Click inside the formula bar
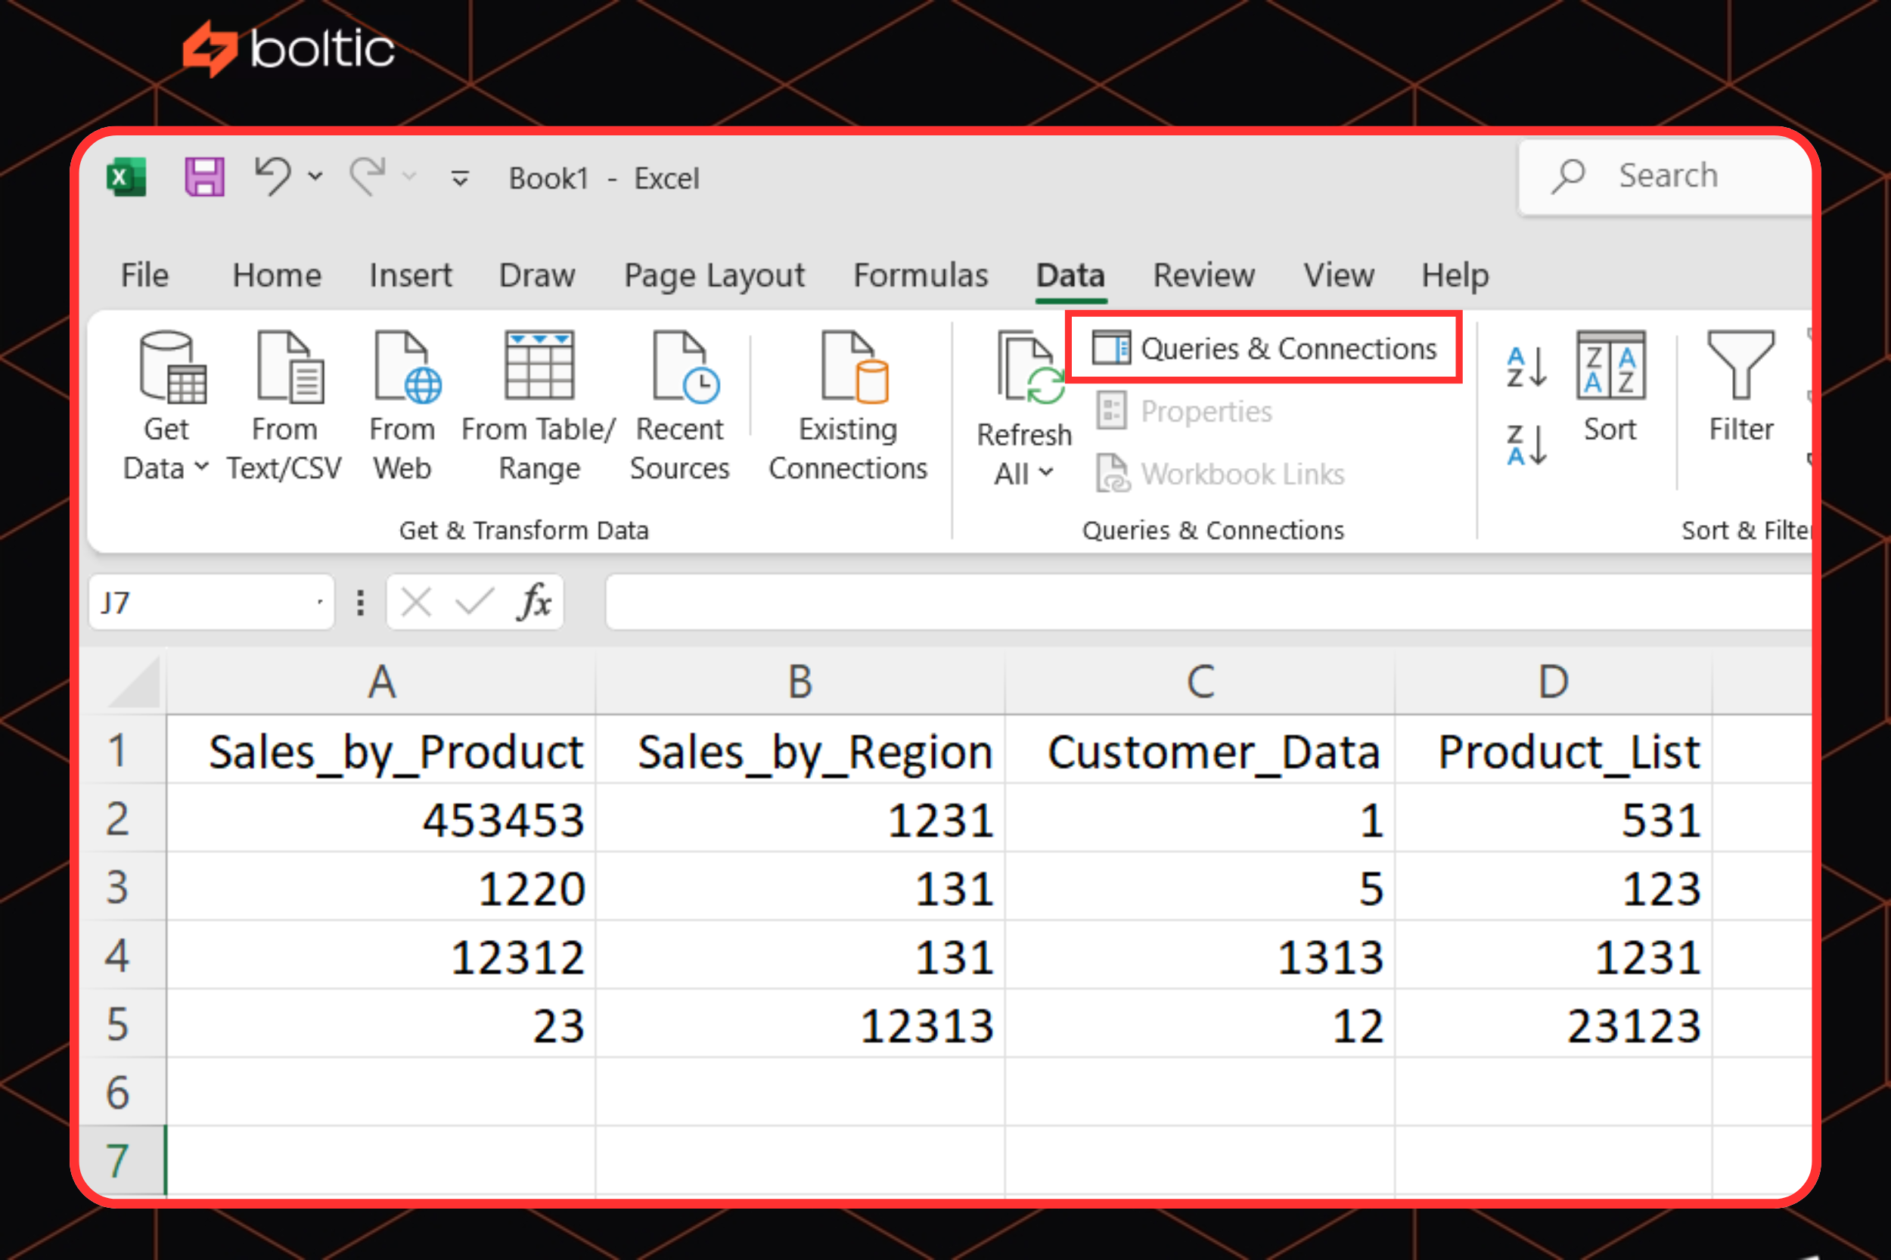Screen dimensions: 1891x1260 [1208, 602]
